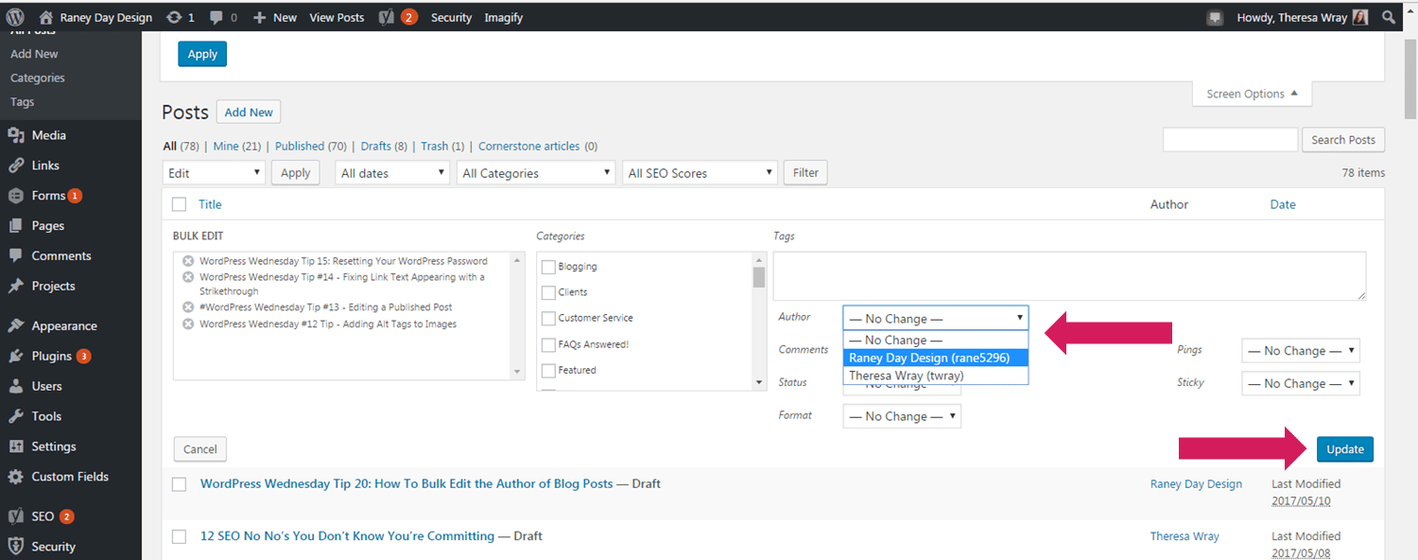Open the All dates filter dropdown
The width and height of the screenshot is (1418, 560).
click(x=392, y=173)
